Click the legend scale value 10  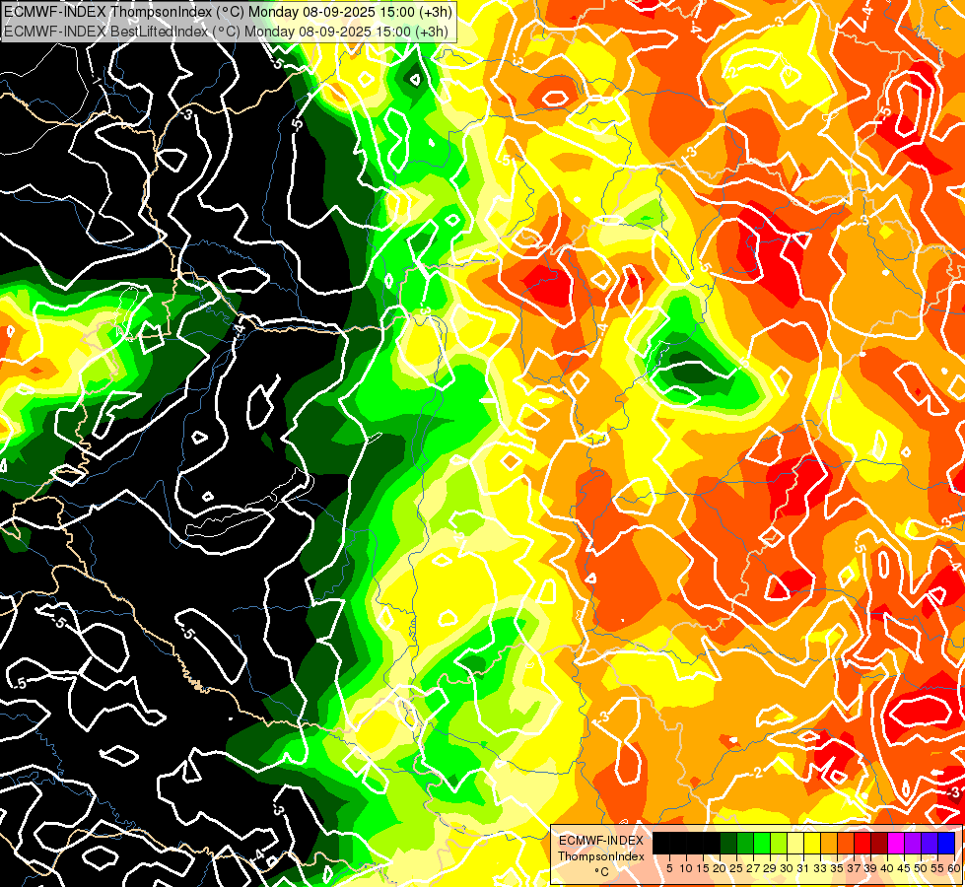686,868
